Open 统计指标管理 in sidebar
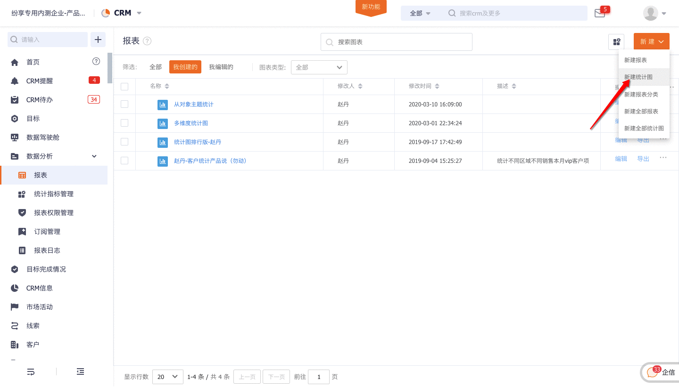The image size is (679, 387). pyautogui.click(x=54, y=194)
